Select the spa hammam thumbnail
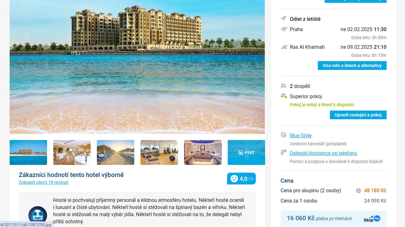 203,152
